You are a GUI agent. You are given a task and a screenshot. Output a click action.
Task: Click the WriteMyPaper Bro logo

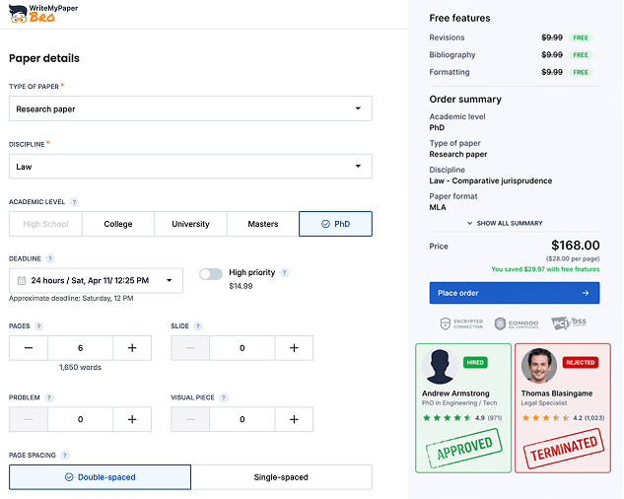(43, 13)
